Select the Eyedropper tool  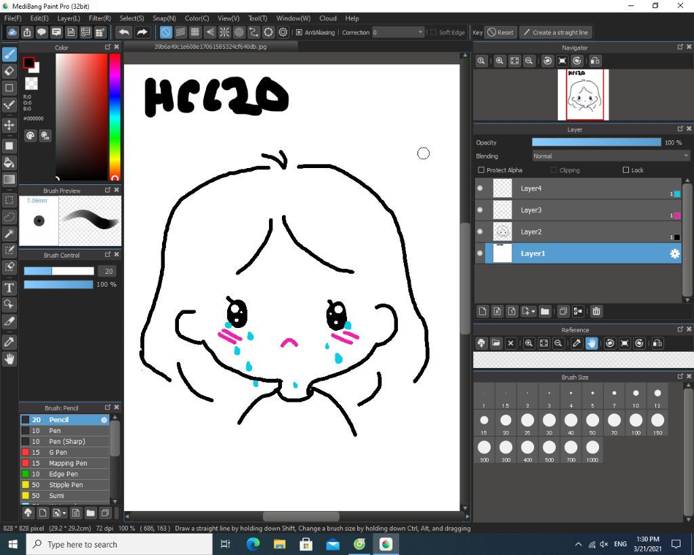pyautogui.click(x=9, y=342)
